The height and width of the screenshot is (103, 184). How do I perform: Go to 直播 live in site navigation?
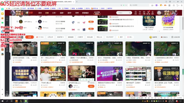pos(47,13)
